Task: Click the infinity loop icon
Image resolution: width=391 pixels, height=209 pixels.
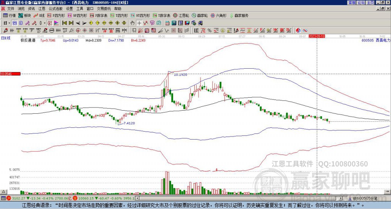Action: [305, 31]
